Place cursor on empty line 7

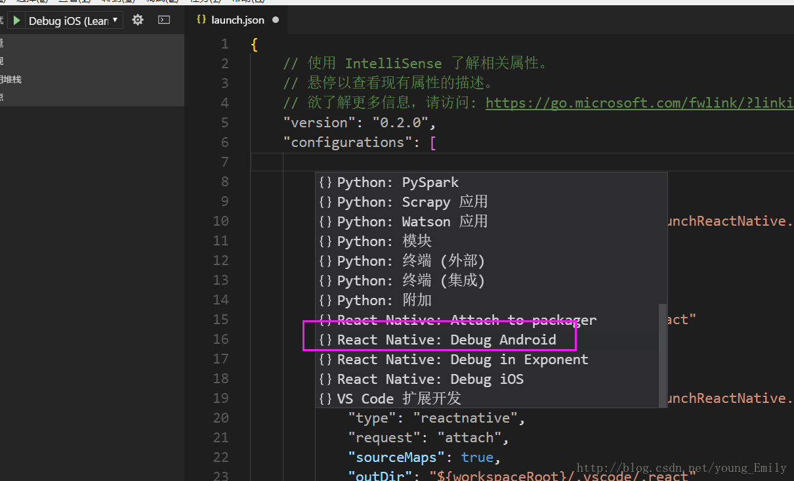pos(459,162)
